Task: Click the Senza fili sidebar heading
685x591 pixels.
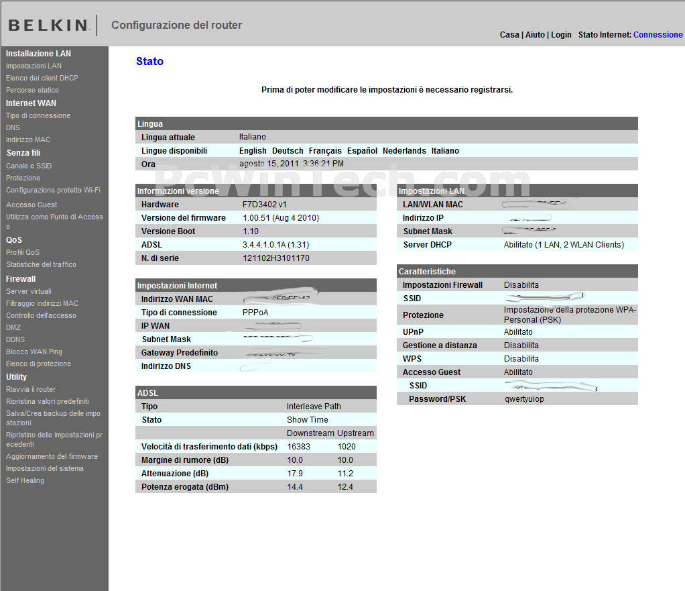Action: pos(23,153)
